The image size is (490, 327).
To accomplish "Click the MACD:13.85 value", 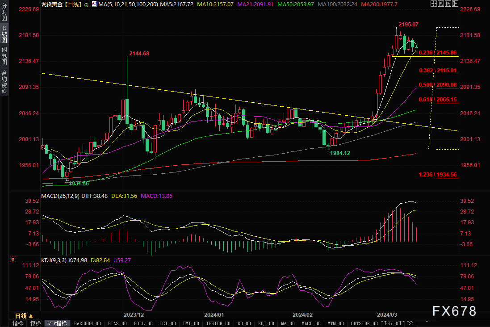I will 157,196.
